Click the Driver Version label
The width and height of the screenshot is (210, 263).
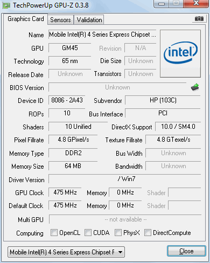[x=26, y=180]
